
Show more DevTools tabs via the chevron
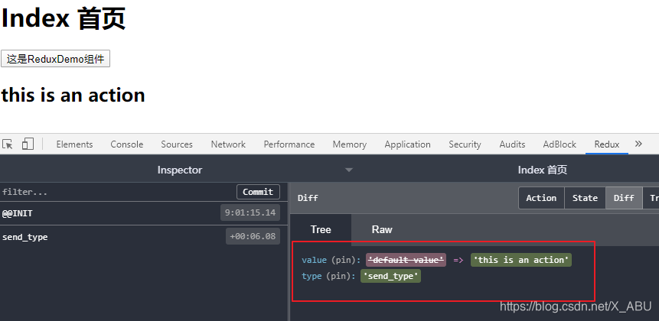point(638,144)
